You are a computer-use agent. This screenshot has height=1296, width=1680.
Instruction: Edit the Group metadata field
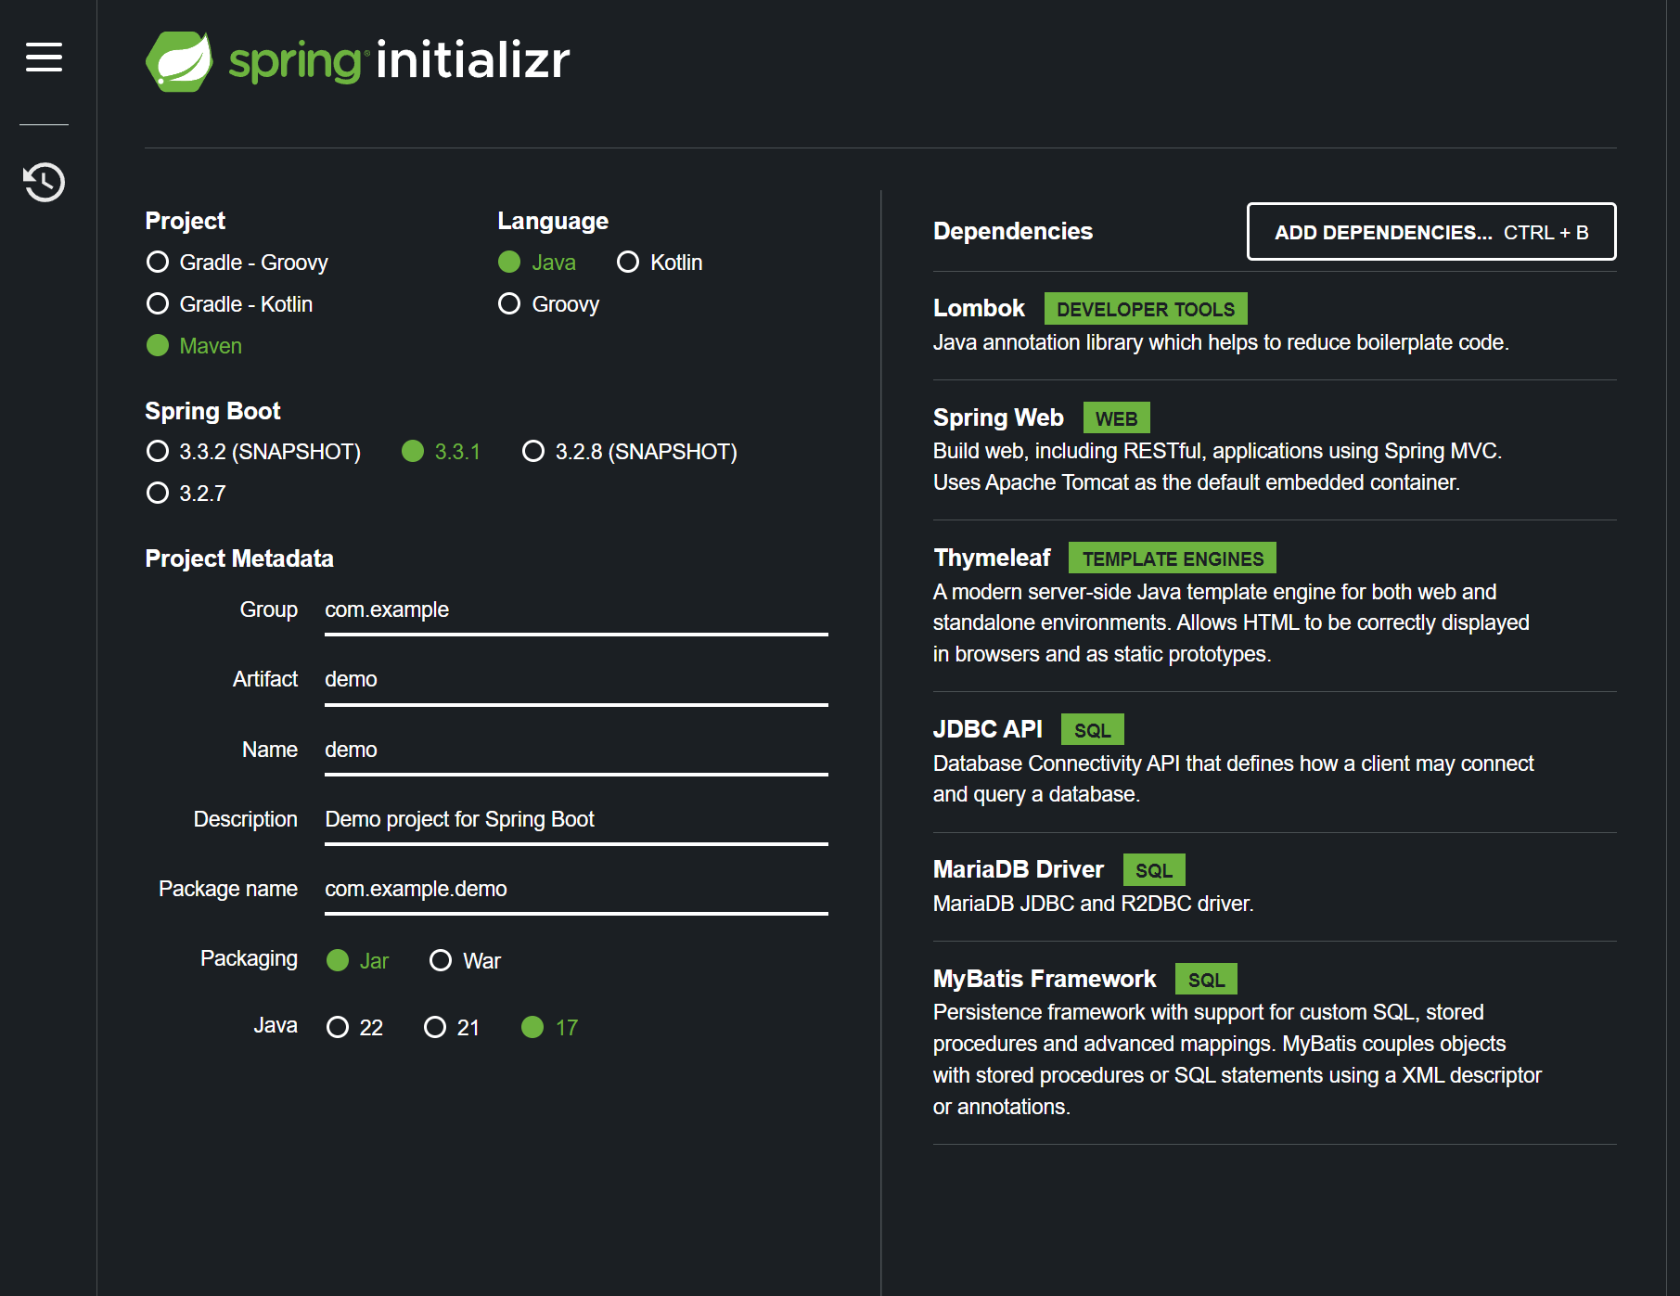pos(575,610)
